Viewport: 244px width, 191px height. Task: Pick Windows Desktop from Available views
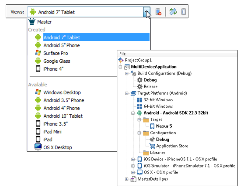point(62,92)
